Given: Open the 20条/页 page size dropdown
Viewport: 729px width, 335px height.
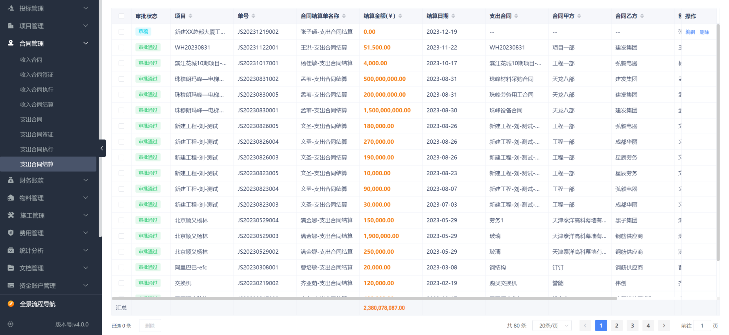Looking at the screenshot, I should pos(552,326).
